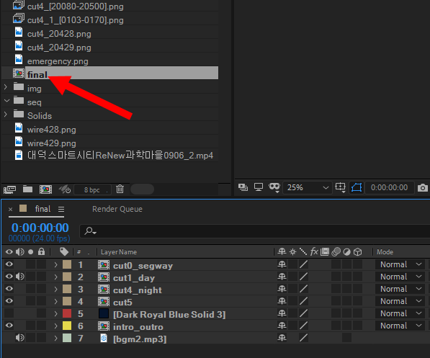
Task: Open Mode dropdown for intro_outro layer
Action: tap(400, 326)
